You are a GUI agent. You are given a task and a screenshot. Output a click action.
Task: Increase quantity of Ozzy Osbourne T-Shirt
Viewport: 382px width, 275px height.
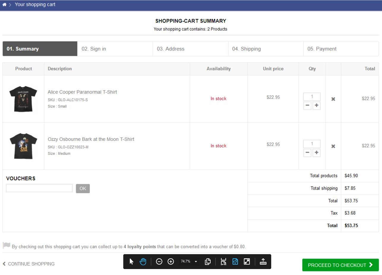316,153
